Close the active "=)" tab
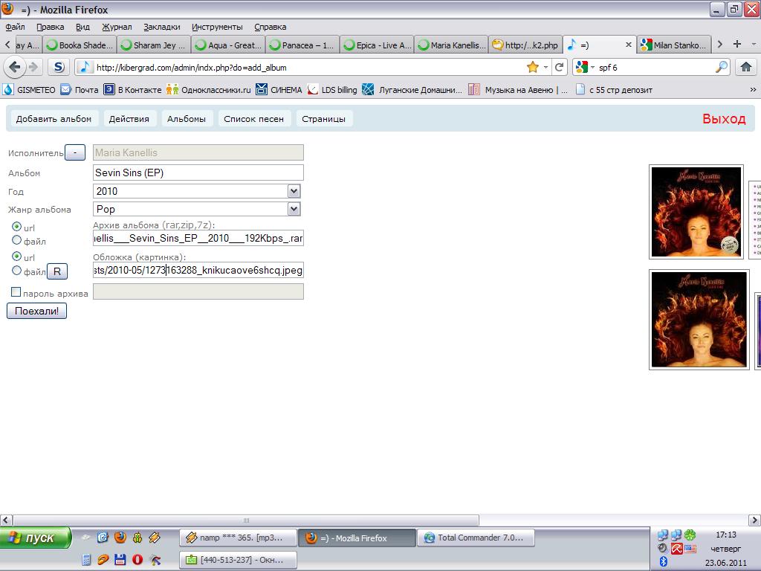The image size is (761, 571). coord(629,45)
